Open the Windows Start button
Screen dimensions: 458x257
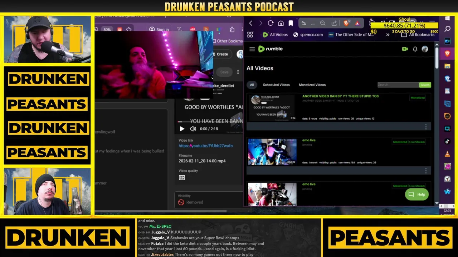pos(447,19)
